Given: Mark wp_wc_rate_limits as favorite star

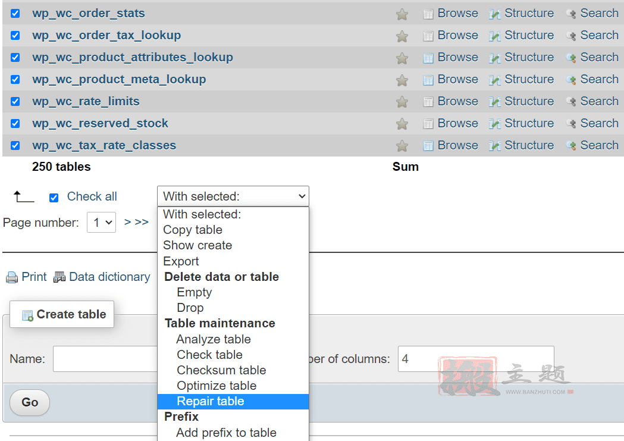Looking at the screenshot, I should point(402,102).
